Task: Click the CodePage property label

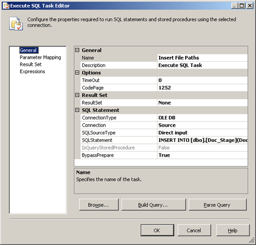Action: click(93, 88)
